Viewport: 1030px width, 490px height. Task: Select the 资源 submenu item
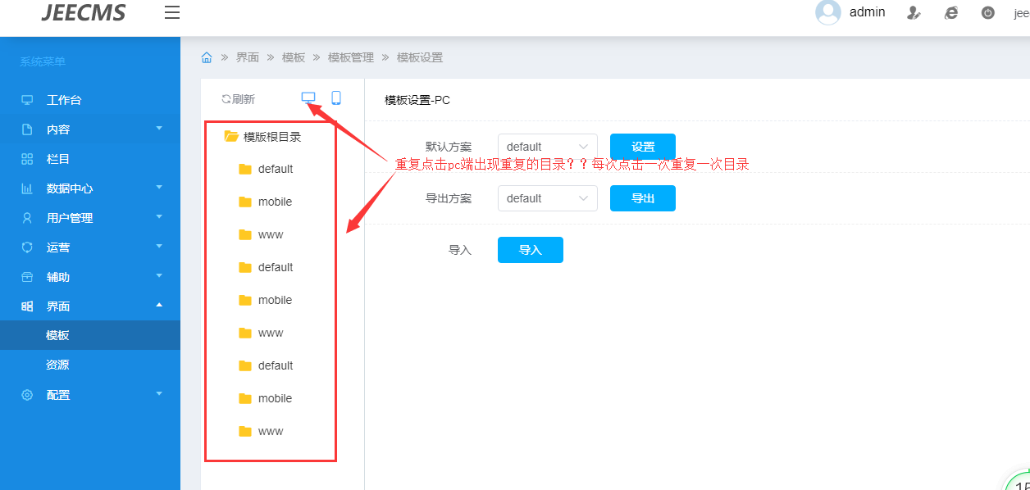click(x=90, y=365)
